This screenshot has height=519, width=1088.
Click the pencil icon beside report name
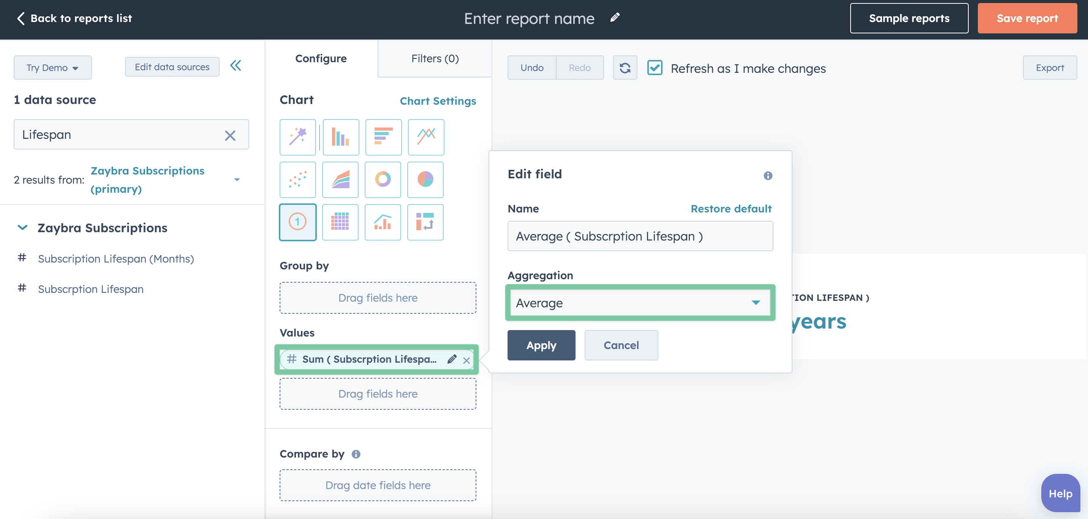pyautogui.click(x=615, y=17)
